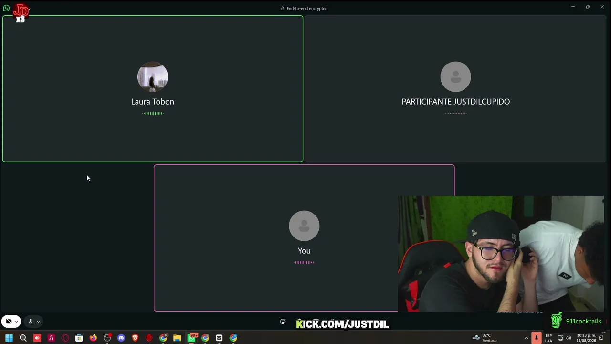Image resolution: width=611 pixels, height=344 pixels.
Task: Click the You avatar placeholder
Action: point(304,226)
